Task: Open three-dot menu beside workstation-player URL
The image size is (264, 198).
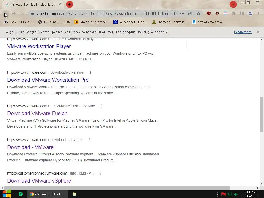Action: (103, 39)
